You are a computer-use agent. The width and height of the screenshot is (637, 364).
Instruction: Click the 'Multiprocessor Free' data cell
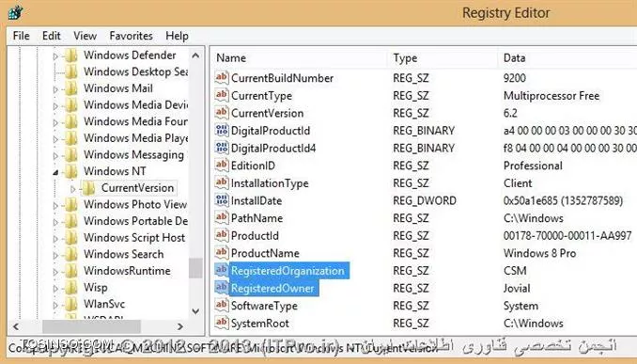pos(552,96)
